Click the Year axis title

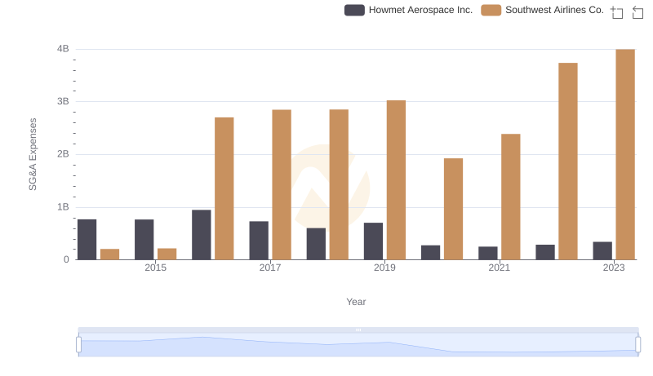(356, 302)
